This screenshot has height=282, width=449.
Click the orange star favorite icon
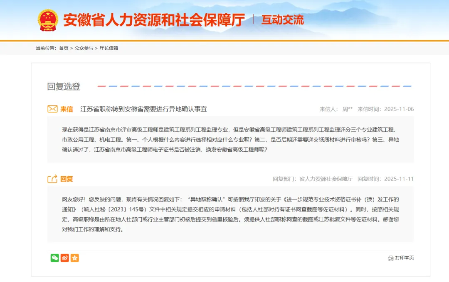[x=74, y=258]
